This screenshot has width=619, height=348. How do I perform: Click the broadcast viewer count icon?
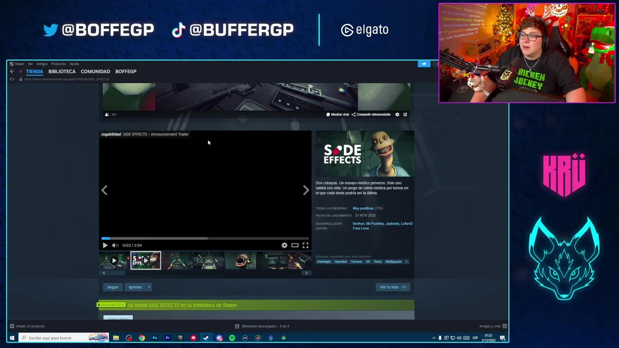pos(107,115)
